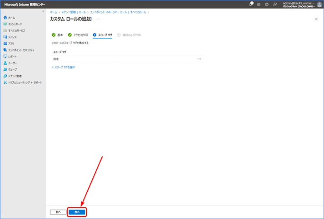Open ダッシュボード from the sidebar
Viewport: 324px width, 219px height.
pos(13,24)
